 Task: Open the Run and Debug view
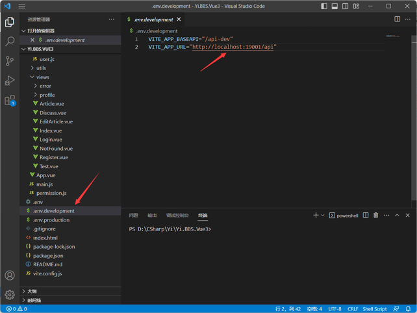(10, 81)
